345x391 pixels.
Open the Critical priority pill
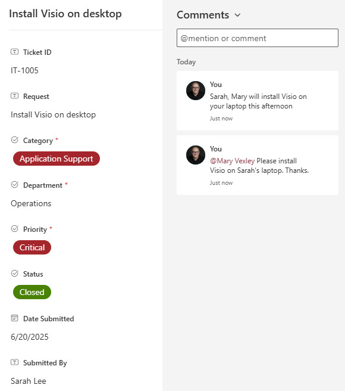tap(32, 247)
